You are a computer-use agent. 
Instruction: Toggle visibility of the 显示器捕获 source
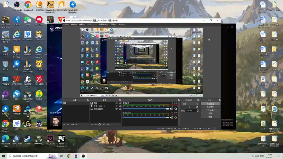[117, 109]
